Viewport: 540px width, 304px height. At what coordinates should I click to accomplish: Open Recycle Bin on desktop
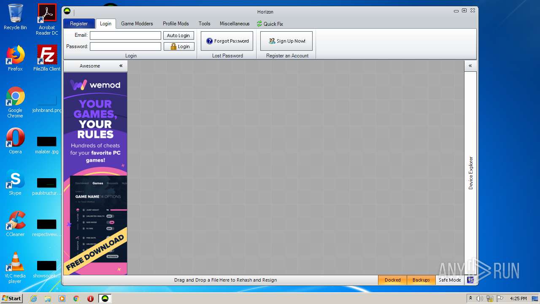click(15, 17)
